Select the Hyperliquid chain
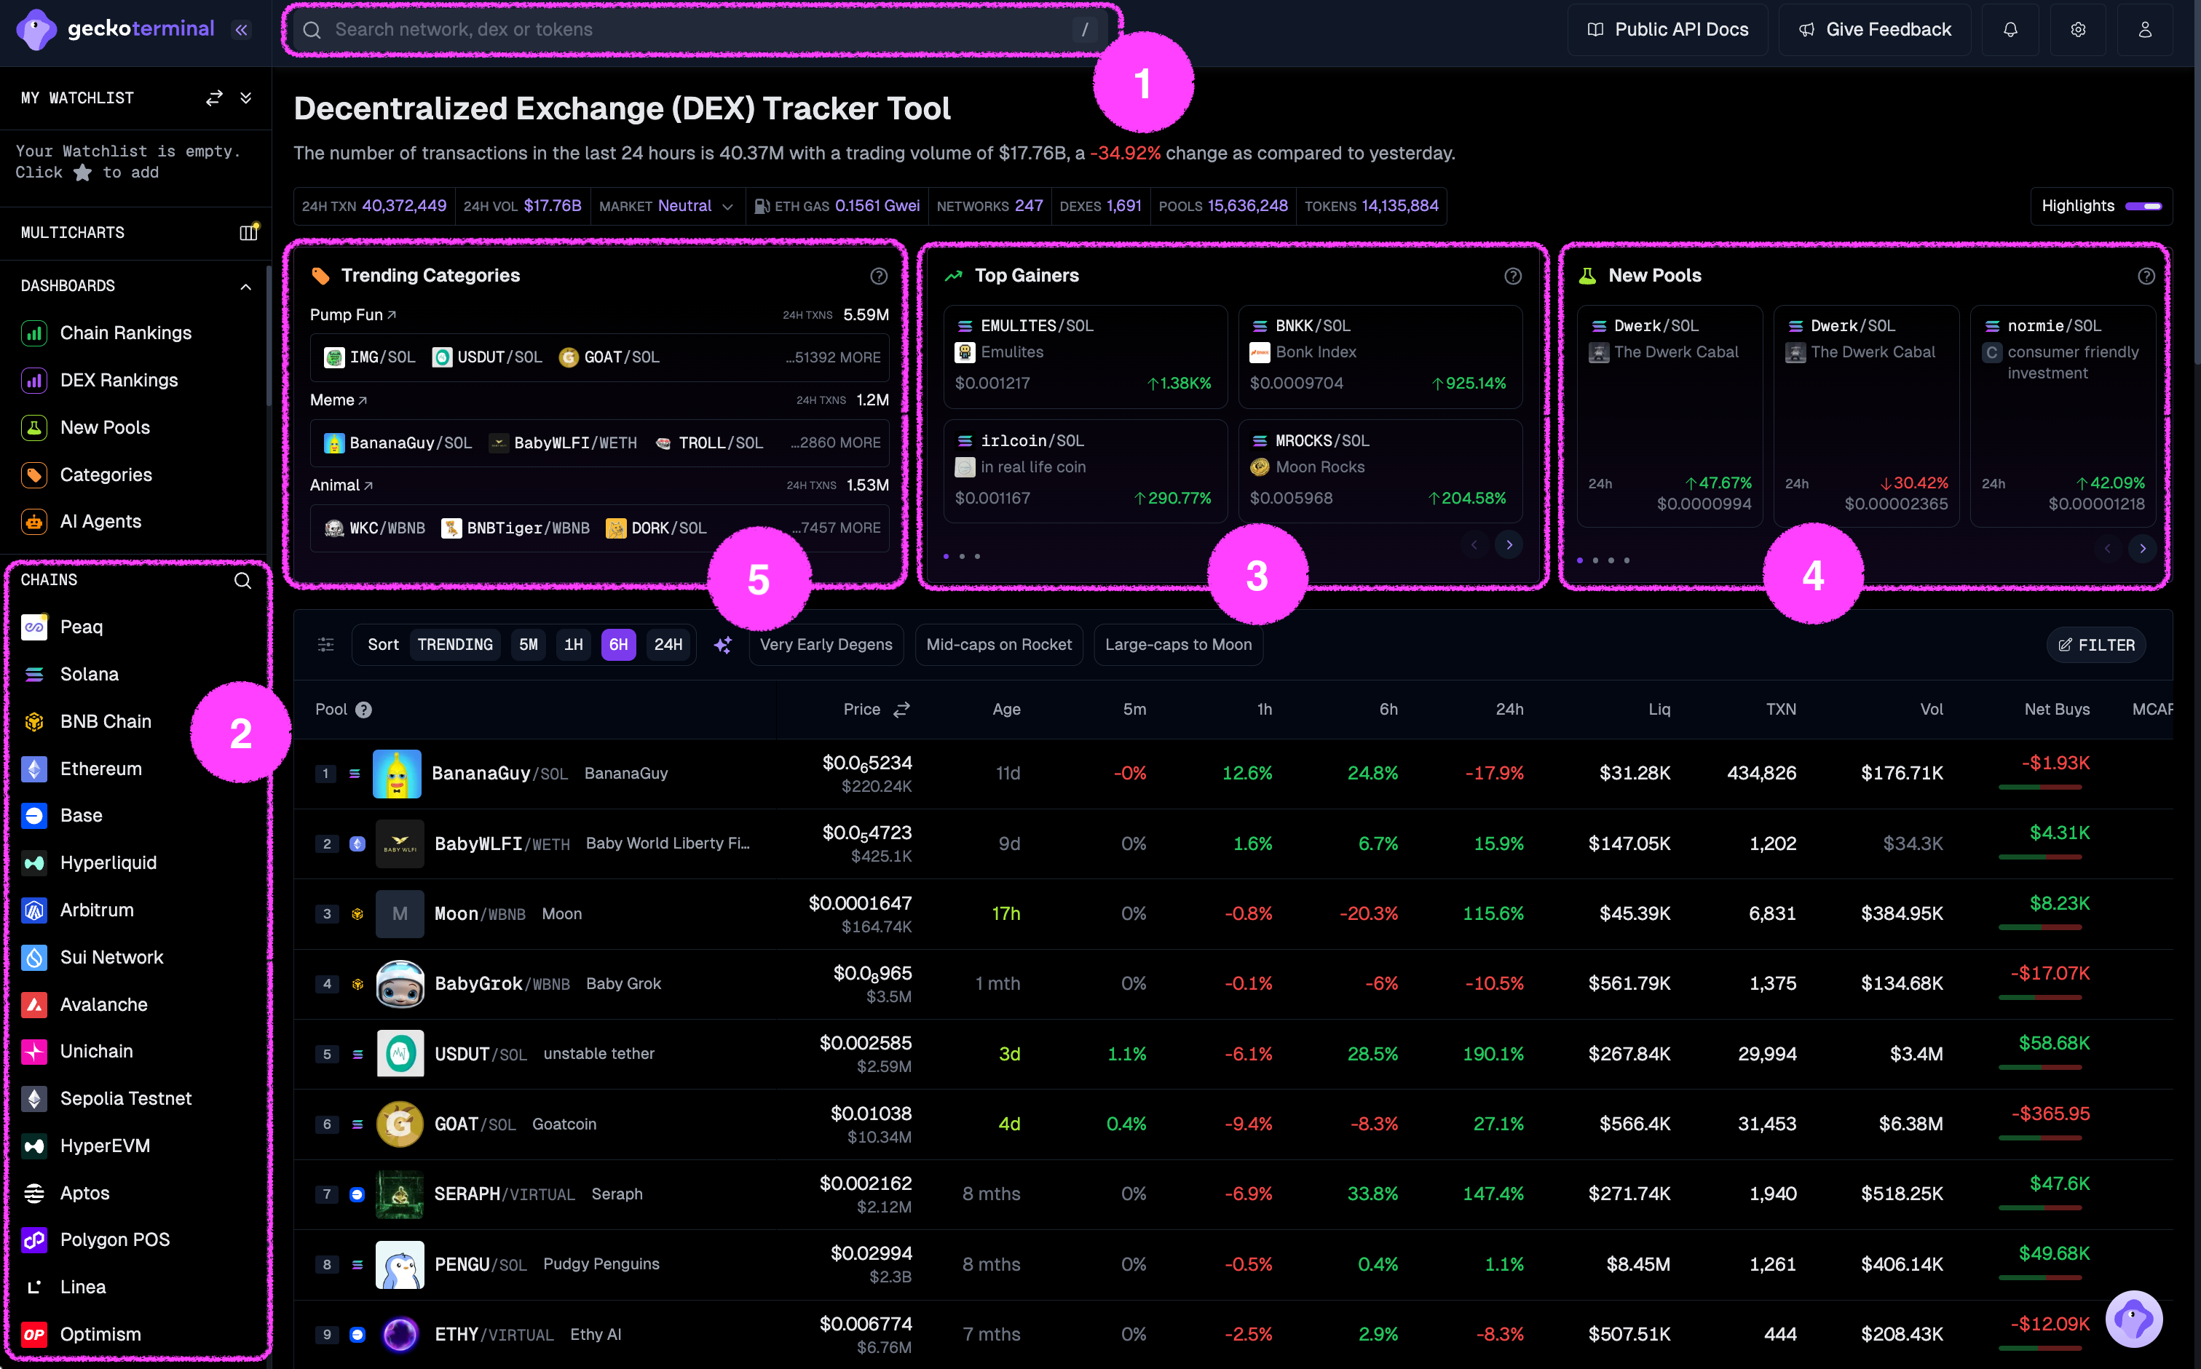Viewport: 2201px width, 1369px height. 89,863
